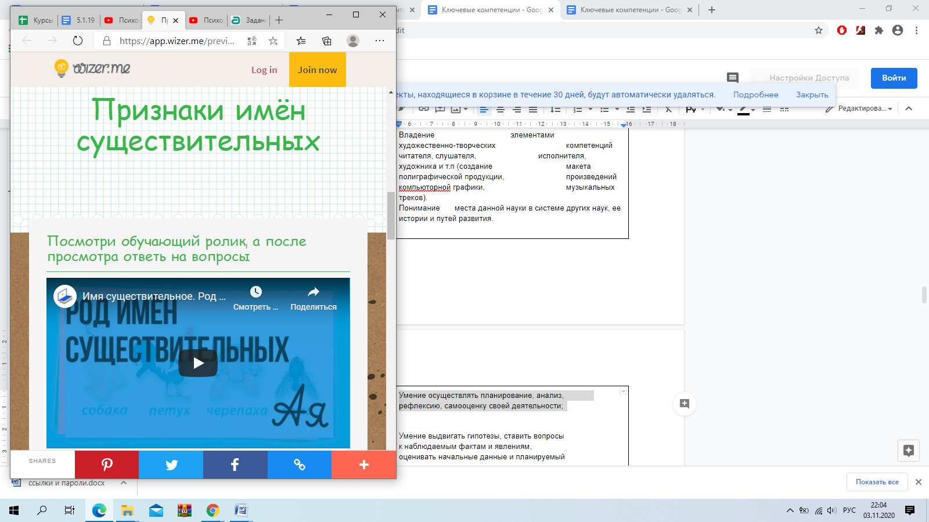Click the Join now button
Screen dimensions: 929x522
317,70
